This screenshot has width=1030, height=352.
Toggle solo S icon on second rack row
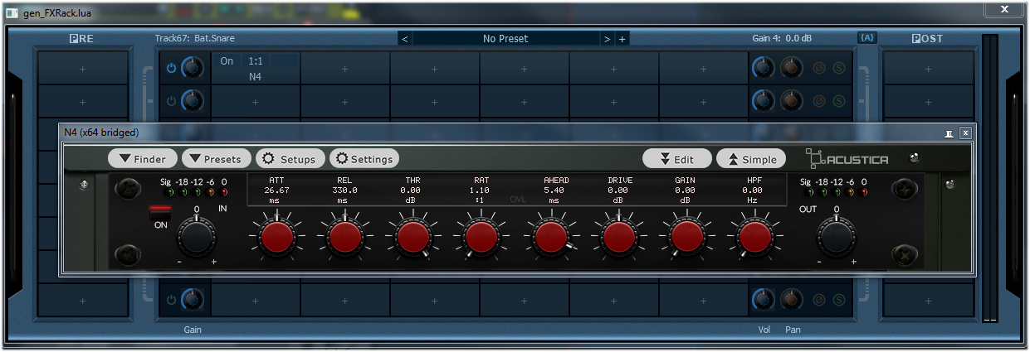[838, 101]
